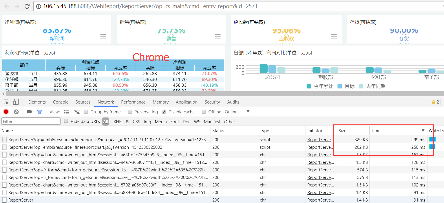Open the Memory tab
The width and height of the screenshot is (444, 203).
(161, 102)
